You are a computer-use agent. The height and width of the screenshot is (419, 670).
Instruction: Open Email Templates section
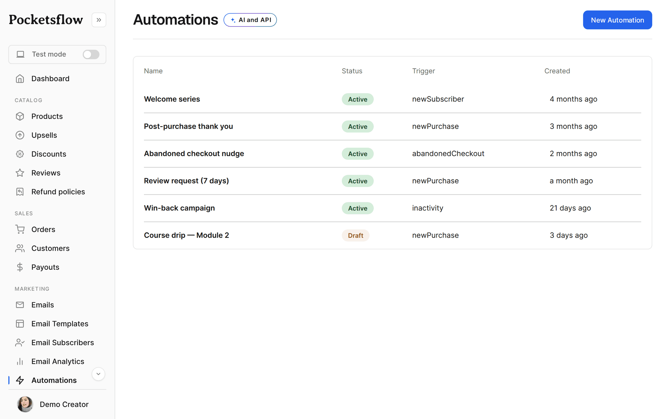pos(57,324)
